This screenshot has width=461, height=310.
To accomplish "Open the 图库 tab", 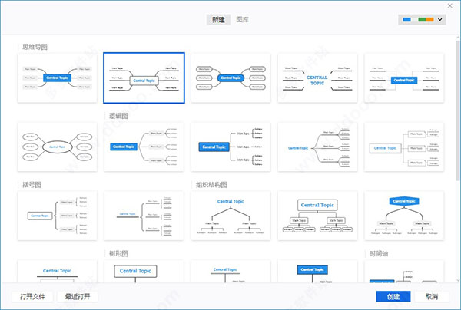I will 243,20.
